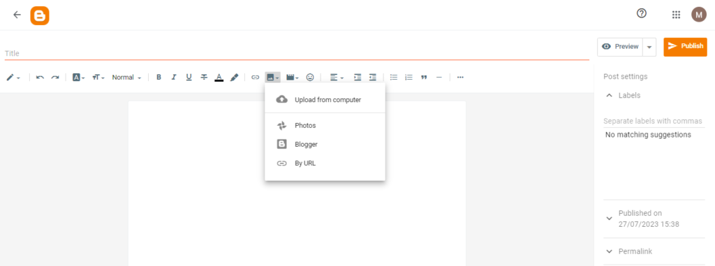
Task: Open the account avatar labeled M
Action: coord(698,15)
